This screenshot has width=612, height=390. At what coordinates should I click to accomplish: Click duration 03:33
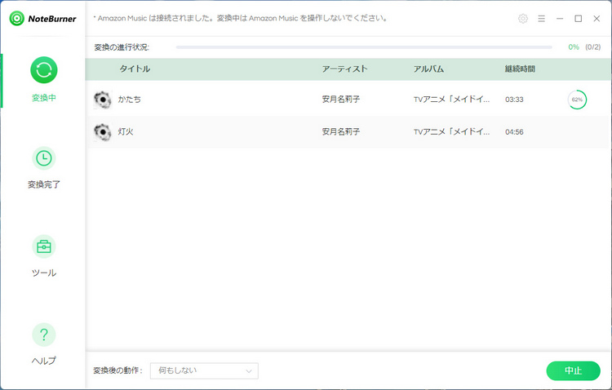pos(514,100)
